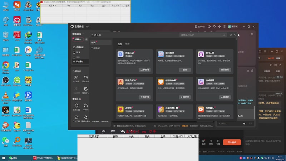The image size is (286, 161).
Task: Open the Windows Start button
Action: (x=3, y=158)
